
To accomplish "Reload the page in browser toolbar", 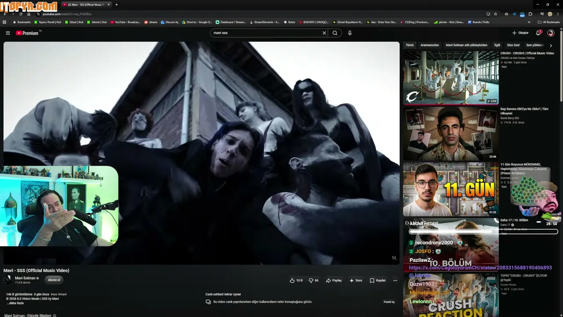I will [21, 14].
